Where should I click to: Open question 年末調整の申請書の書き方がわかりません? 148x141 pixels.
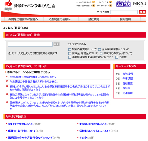tap(34, 82)
